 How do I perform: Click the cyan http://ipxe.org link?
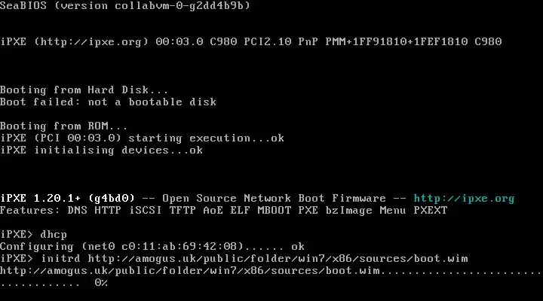point(464,199)
